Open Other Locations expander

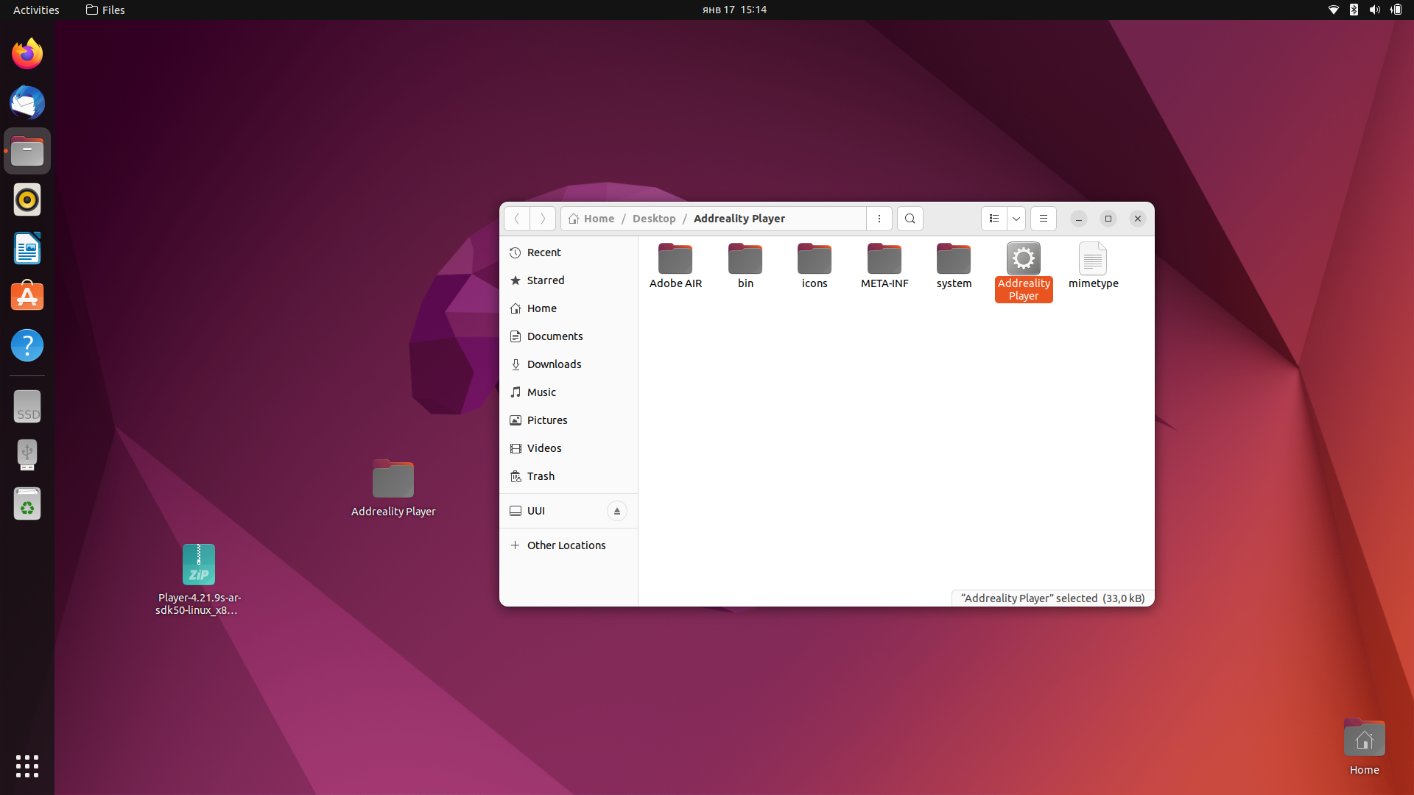coord(515,545)
